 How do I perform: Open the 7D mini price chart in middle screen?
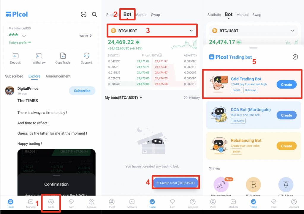tap(184, 45)
